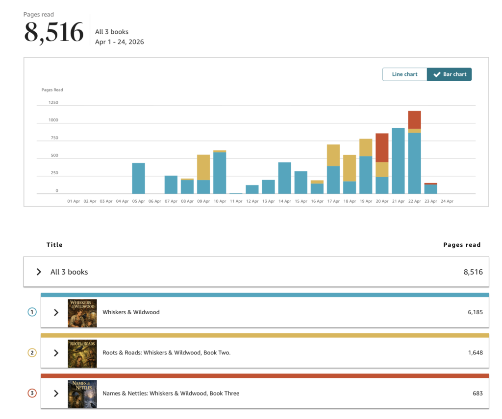Open Roots & Roads cover thumbnail
Screen dimensions: 502x419
(82, 353)
